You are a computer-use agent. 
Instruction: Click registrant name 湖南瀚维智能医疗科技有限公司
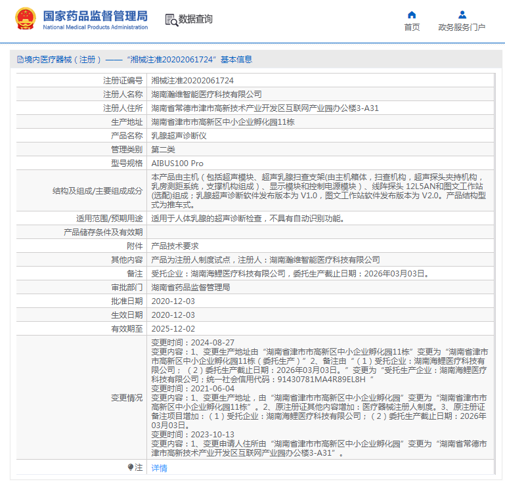(206, 95)
